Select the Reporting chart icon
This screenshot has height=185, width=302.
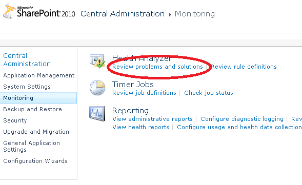pos(97,114)
